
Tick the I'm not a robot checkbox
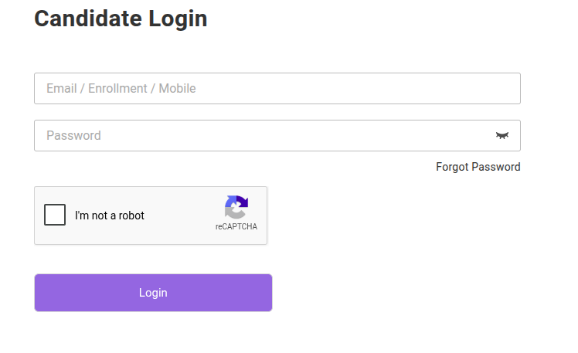tap(55, 215)
